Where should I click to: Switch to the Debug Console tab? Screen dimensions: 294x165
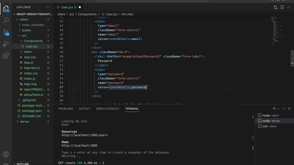coord(107,109)
